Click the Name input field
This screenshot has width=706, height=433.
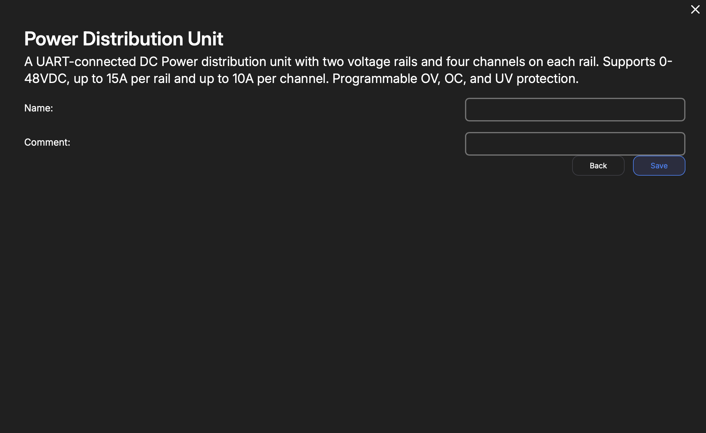click(575, 110)
